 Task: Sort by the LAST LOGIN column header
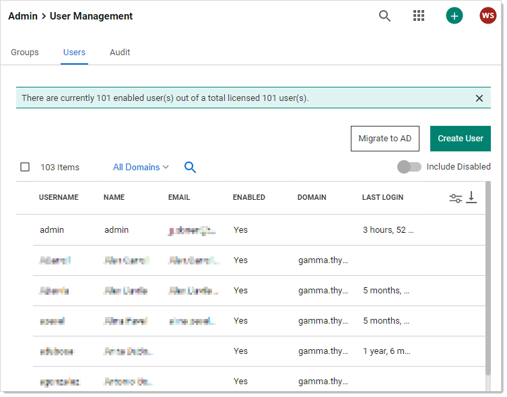382,197
